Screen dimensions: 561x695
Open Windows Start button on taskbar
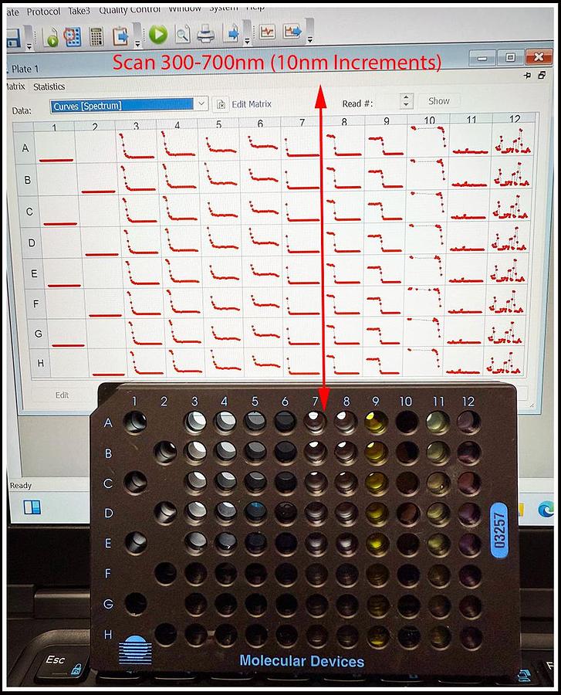point(32,507)
